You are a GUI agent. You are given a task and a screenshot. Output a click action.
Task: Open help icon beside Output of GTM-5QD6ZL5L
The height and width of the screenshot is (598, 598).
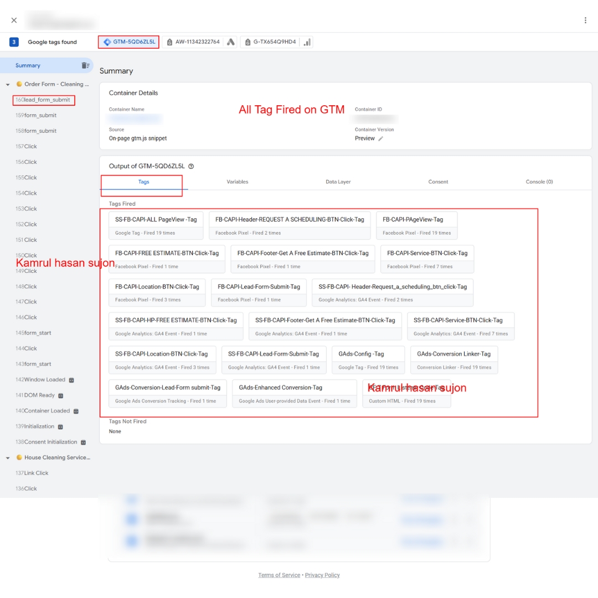pos(191,166)
